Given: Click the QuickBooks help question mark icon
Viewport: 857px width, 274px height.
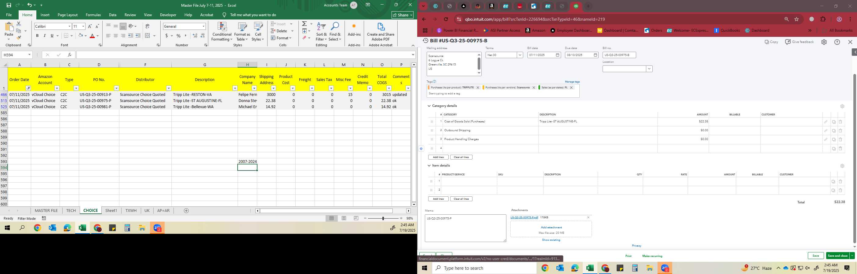Looking at the screenshot, I should click(837, 42).
